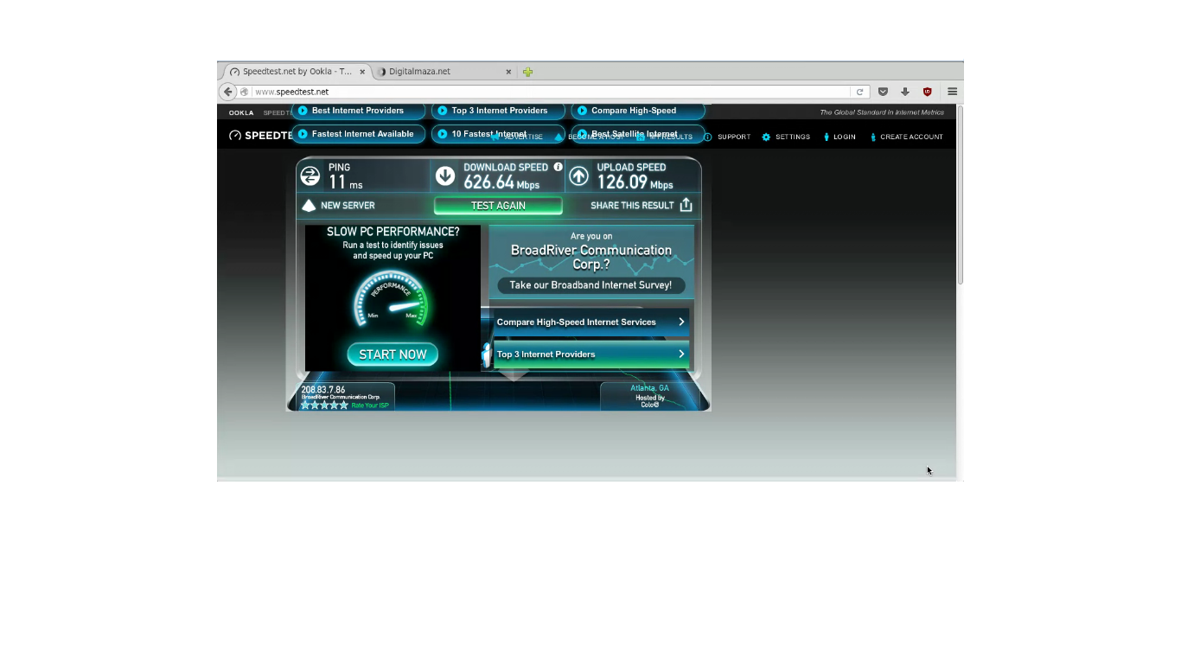Click the page vertical scrollbar thumb
The width and height of the screenshot is (1181, 664).
[960, 195]
